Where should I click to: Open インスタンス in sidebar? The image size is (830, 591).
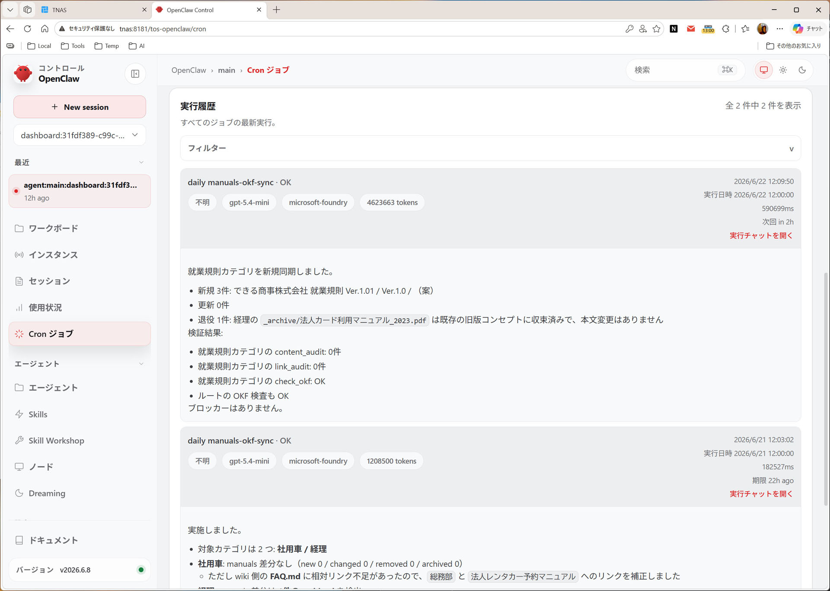[80, 255]
